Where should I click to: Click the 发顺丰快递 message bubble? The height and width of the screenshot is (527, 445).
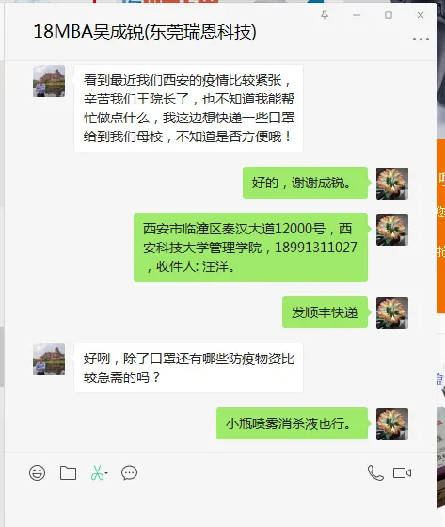[325, 312]
